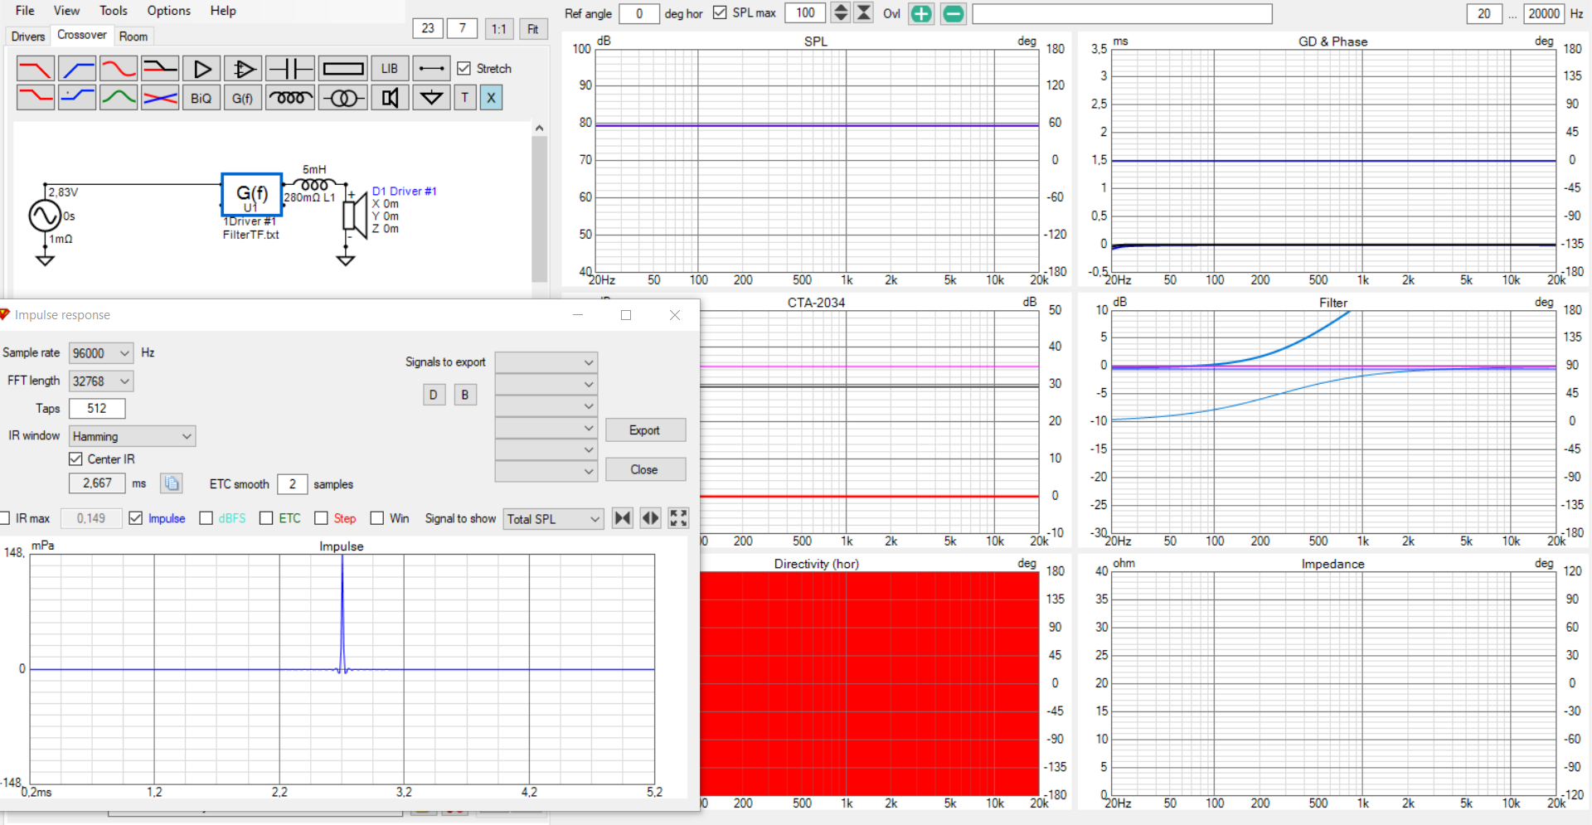Select the red low-pass filter block tool

(x=36, y=68)
